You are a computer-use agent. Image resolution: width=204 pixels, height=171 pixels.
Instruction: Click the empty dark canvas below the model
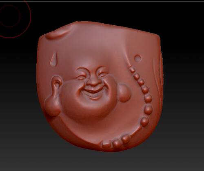pos(102,161)
